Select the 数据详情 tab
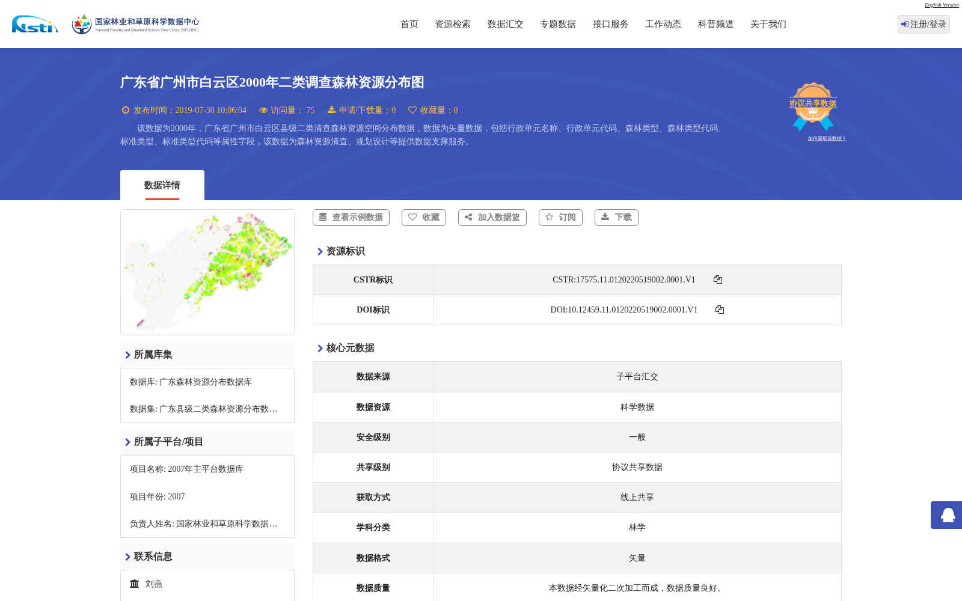The width and height of the screenshot is (962, 601). point(162,185)
